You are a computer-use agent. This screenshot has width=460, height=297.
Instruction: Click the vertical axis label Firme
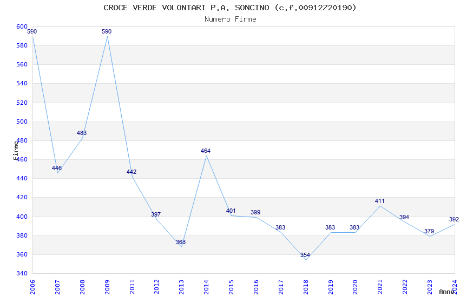pos(16,151)
